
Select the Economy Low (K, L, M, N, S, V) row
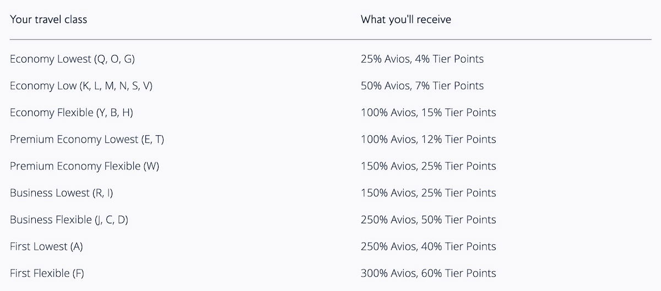(330, 86)
